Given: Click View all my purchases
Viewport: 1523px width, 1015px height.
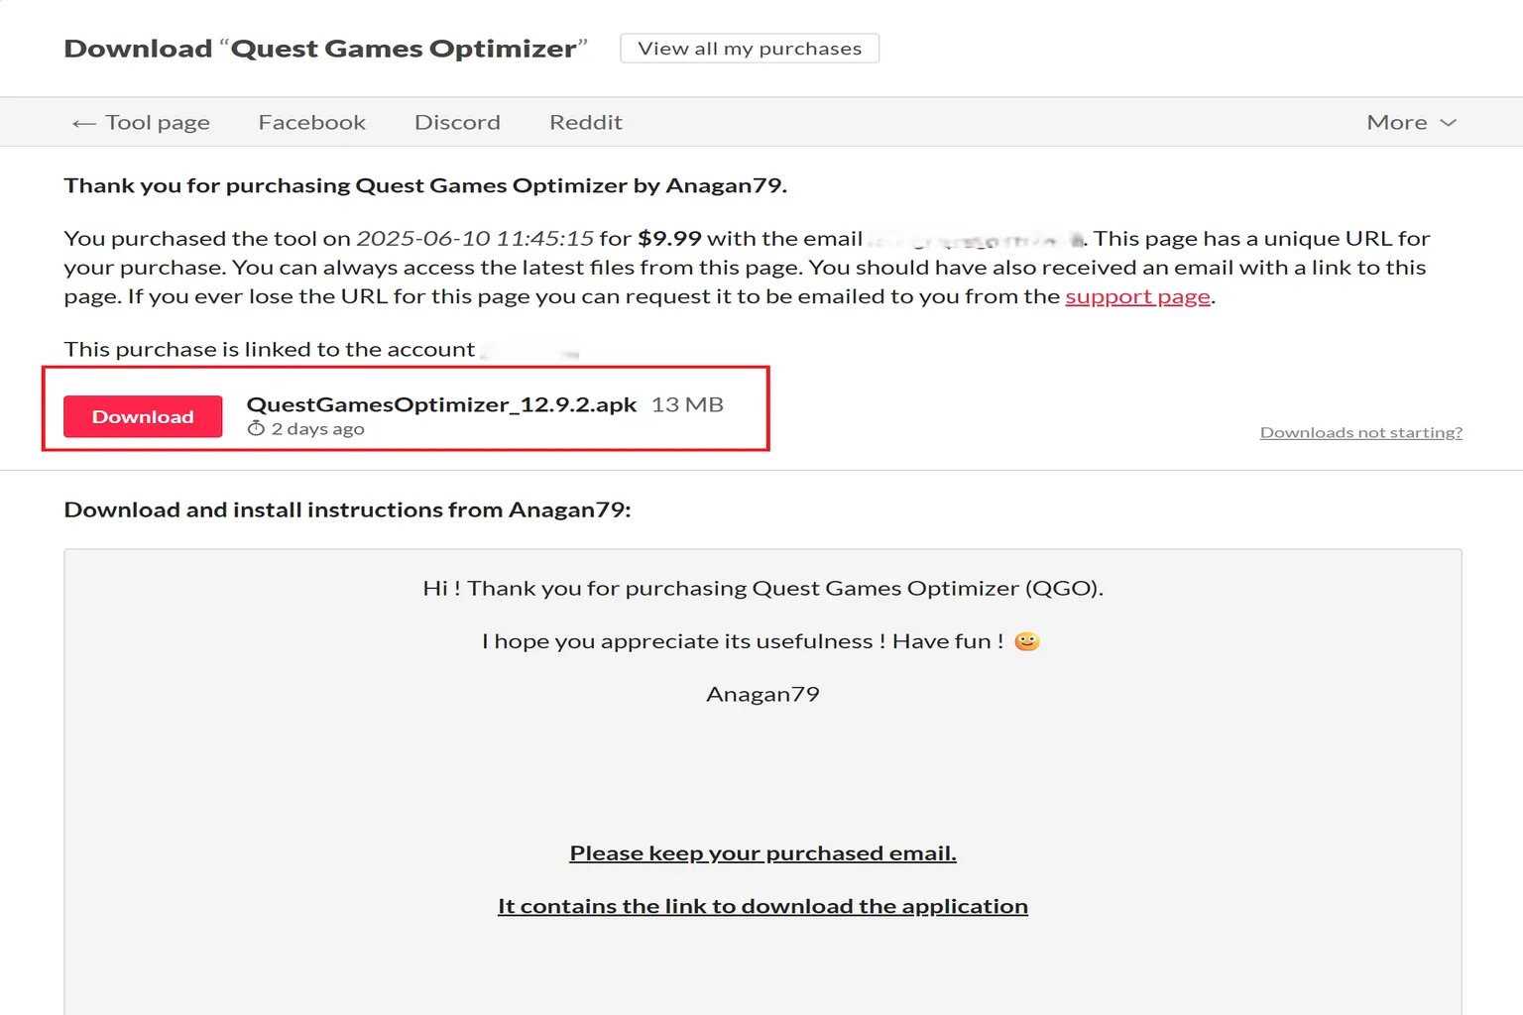Looking at the screenshot, I should [x=749, y=47].
